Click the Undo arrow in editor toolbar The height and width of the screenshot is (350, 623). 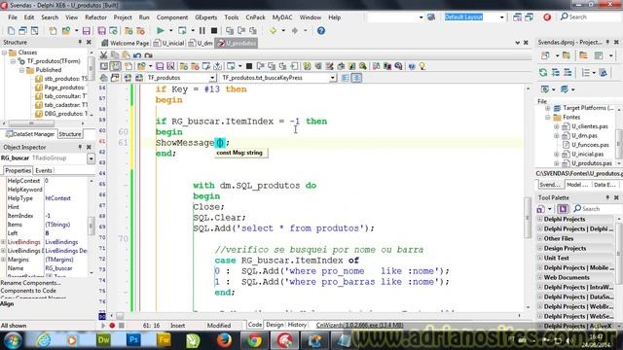click(137, 55)
